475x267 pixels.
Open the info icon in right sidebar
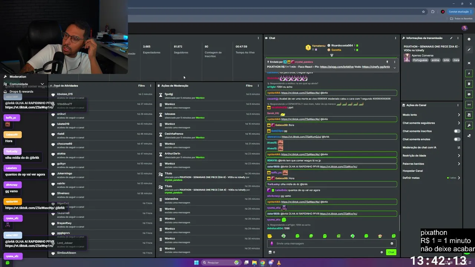pos(469,39)
